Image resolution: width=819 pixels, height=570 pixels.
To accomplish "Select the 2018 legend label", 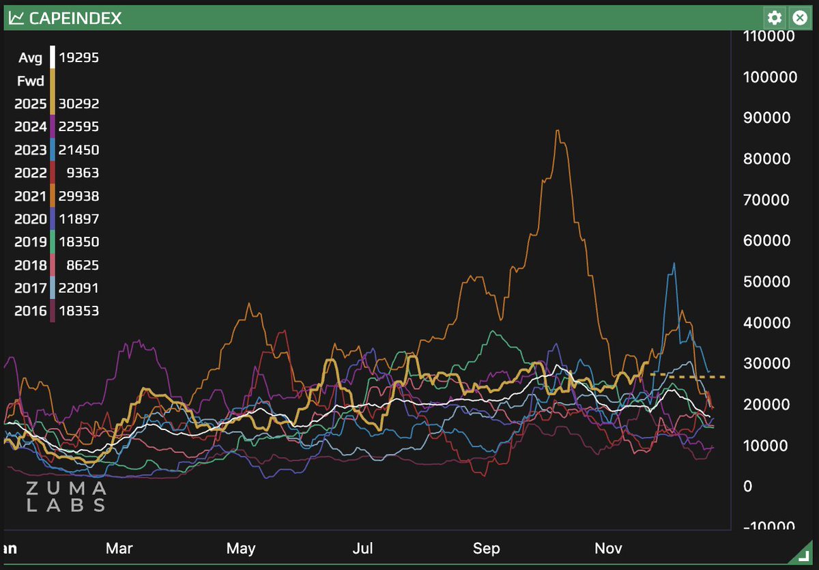I will click(31, 266).
